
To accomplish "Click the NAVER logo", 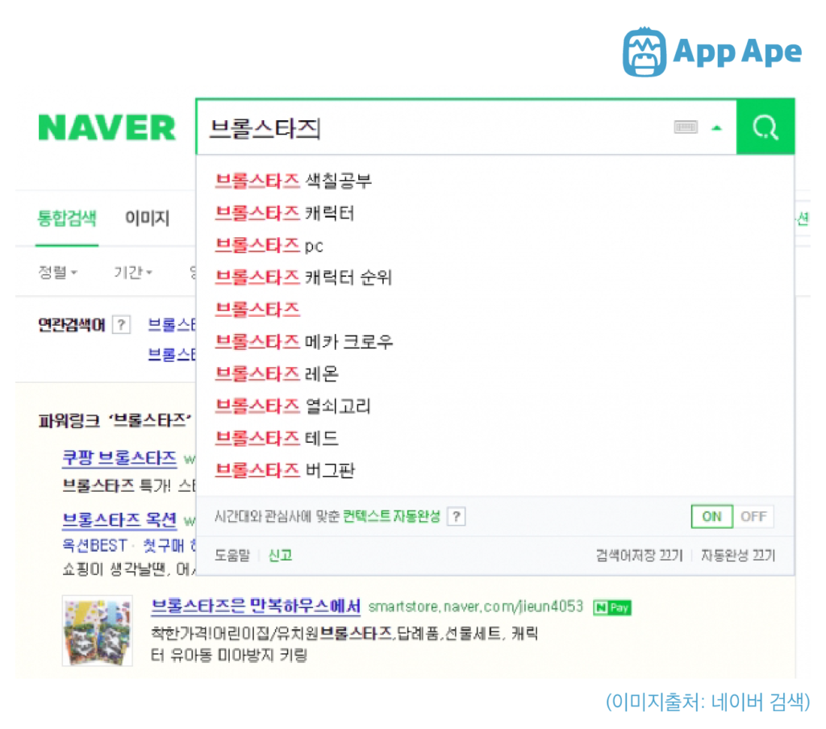I will [x=107, y=128].
